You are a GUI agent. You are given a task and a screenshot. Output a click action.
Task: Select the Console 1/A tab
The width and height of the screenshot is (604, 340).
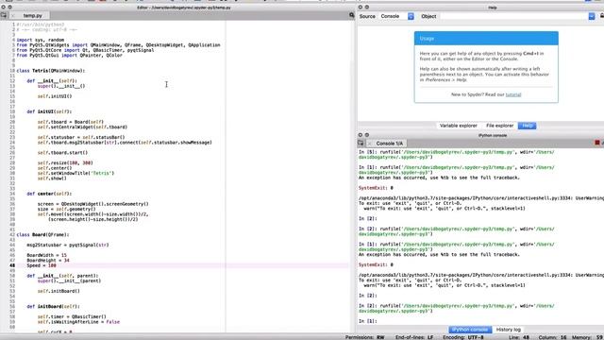coord(389,144)
